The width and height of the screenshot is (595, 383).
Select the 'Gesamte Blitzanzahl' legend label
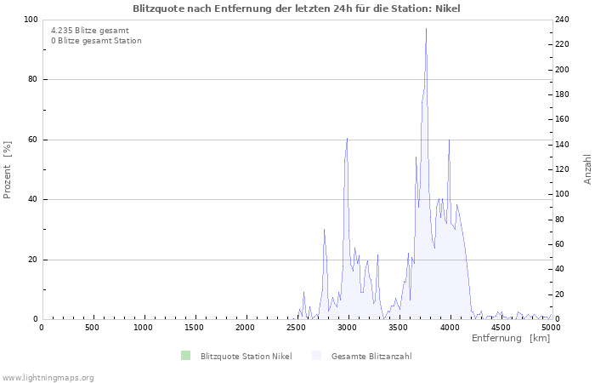pyautogui.click(x=371, y=356)
